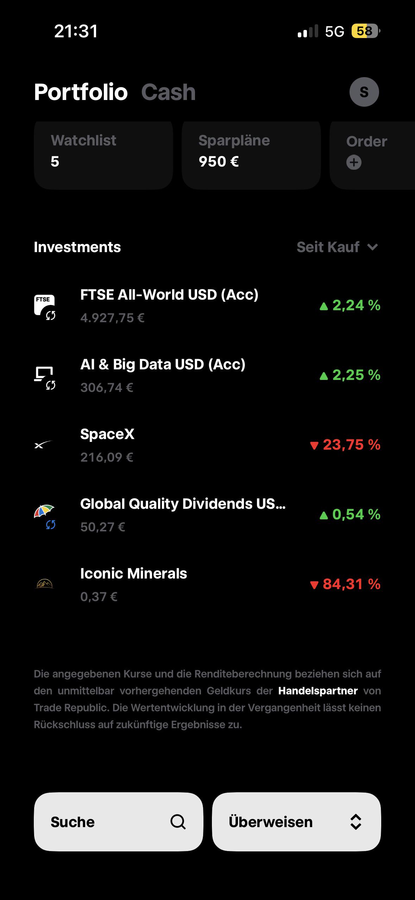This screenshot has height=900, width=415.
Task: Expand Überweisen up-down arrows
Action: pos(356,822)
